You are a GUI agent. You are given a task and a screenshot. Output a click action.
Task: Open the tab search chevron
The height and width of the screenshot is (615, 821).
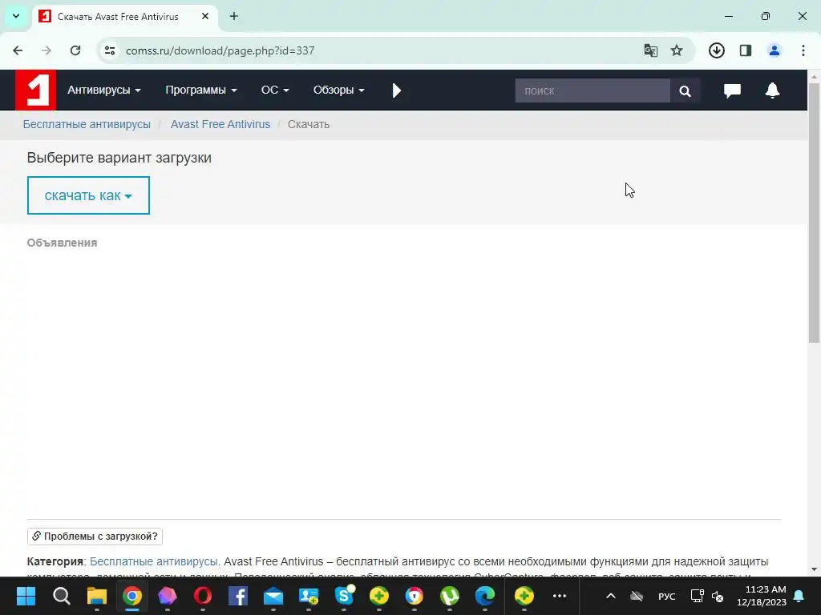pyautogui.click(x=16, y=16)
